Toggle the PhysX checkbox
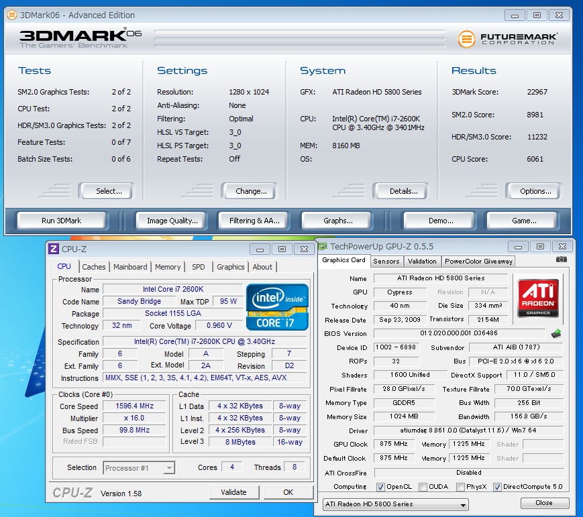 click(459, 487)
